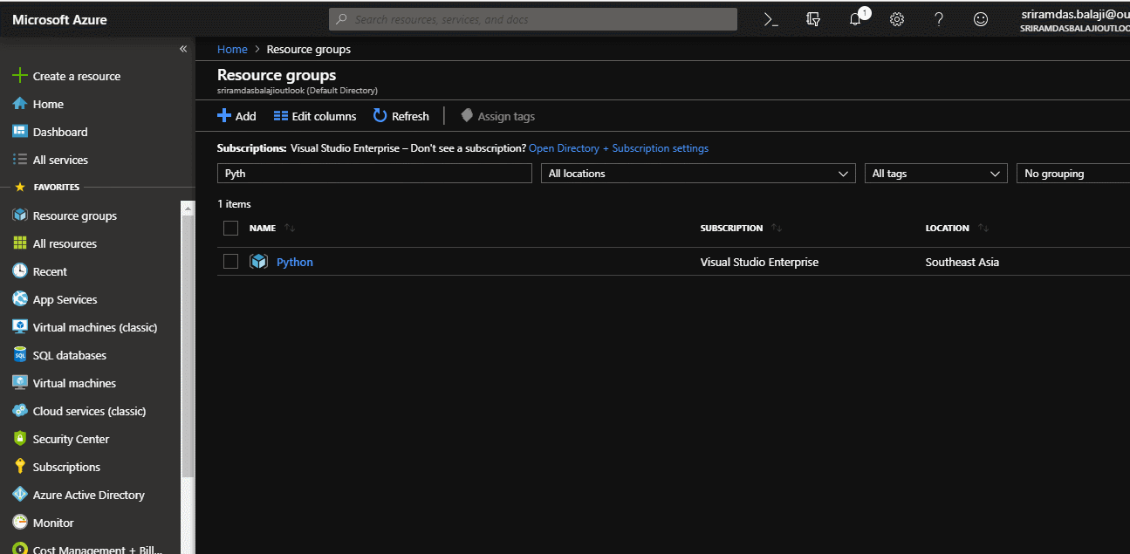Image resolution: width=1130 pixels, height=554 pixels.
Task: Click the Dashboard icon in the sidebar
Action: pos(20,132)
